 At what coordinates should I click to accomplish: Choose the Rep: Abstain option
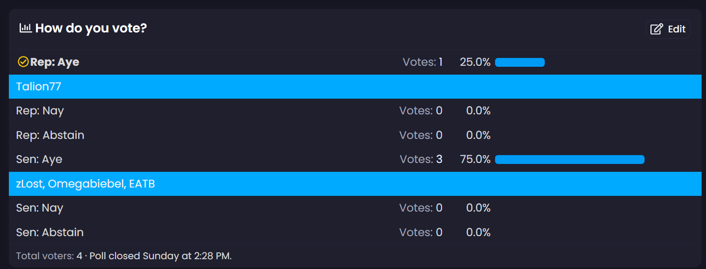point(50,135)
